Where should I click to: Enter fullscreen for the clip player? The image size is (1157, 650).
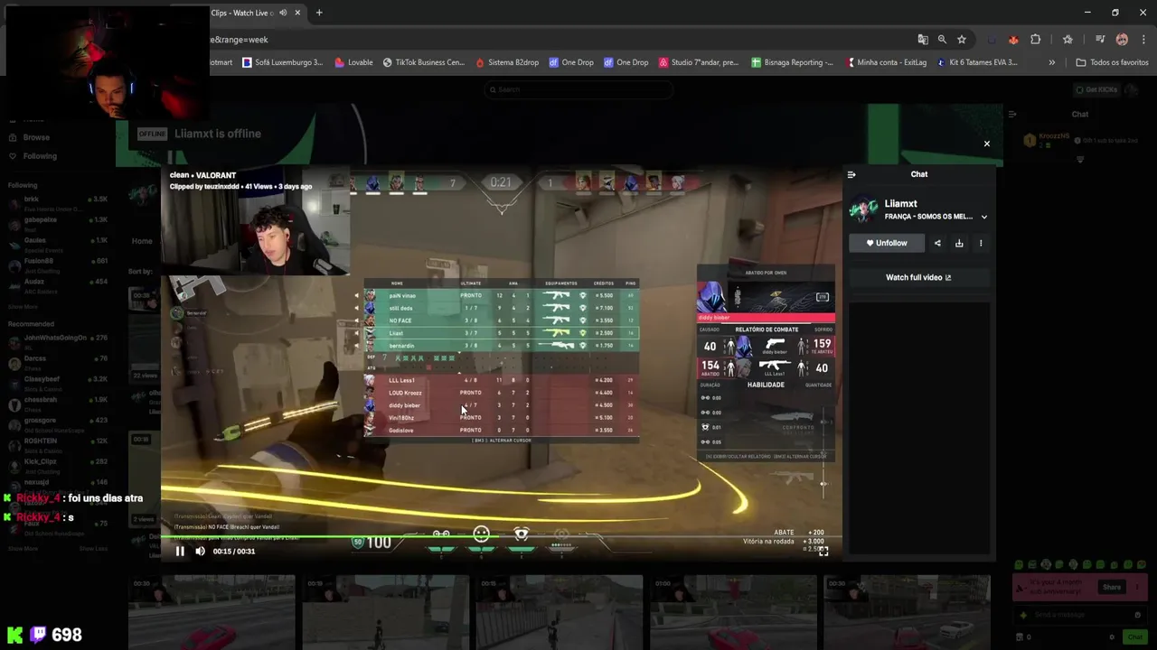(823, 551)
